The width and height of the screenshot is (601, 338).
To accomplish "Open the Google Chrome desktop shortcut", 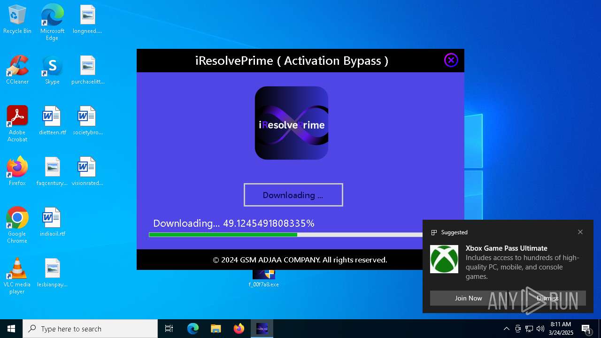I will (17, 225).
